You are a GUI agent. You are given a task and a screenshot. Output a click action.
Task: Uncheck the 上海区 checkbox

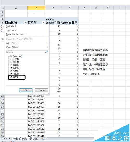pyautogui.click(x=11, y=59)
